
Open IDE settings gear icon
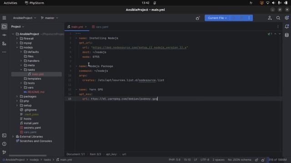pos(287,18)
